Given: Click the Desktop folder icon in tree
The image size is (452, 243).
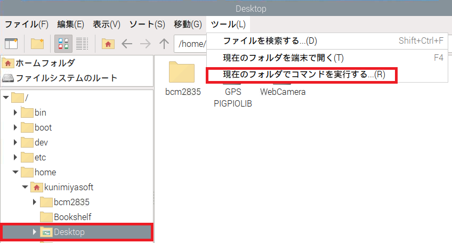Looking at the screenshot, I should tap(46, 232).
